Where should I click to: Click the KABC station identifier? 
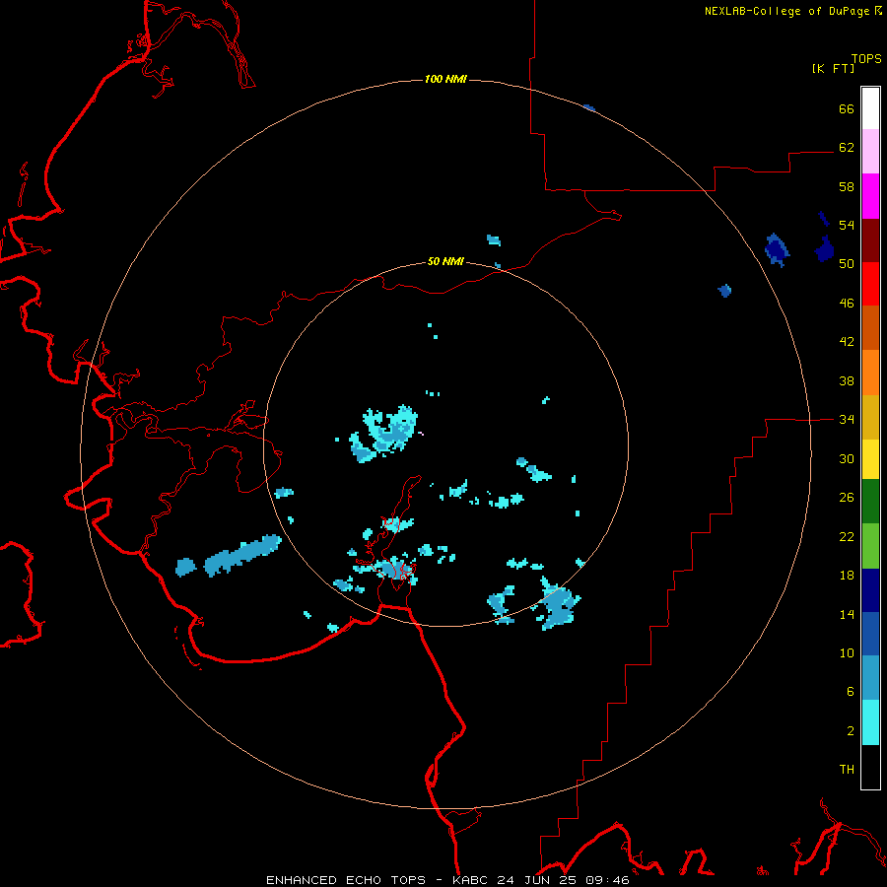(472, 880)
